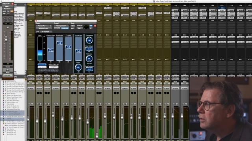Toggle the orange FMP button in send window
The width and height of the screenshot is (252, 141).
pyautogui.click(x=12, y=11)
